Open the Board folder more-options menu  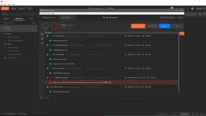[36, 34]
